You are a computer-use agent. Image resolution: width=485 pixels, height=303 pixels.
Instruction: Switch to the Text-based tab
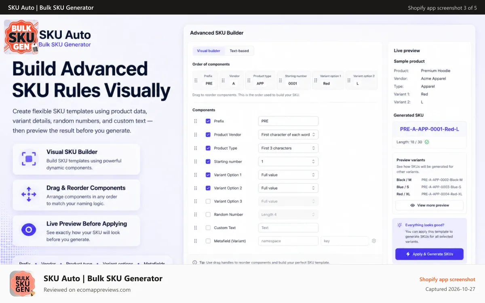point(239,51)
